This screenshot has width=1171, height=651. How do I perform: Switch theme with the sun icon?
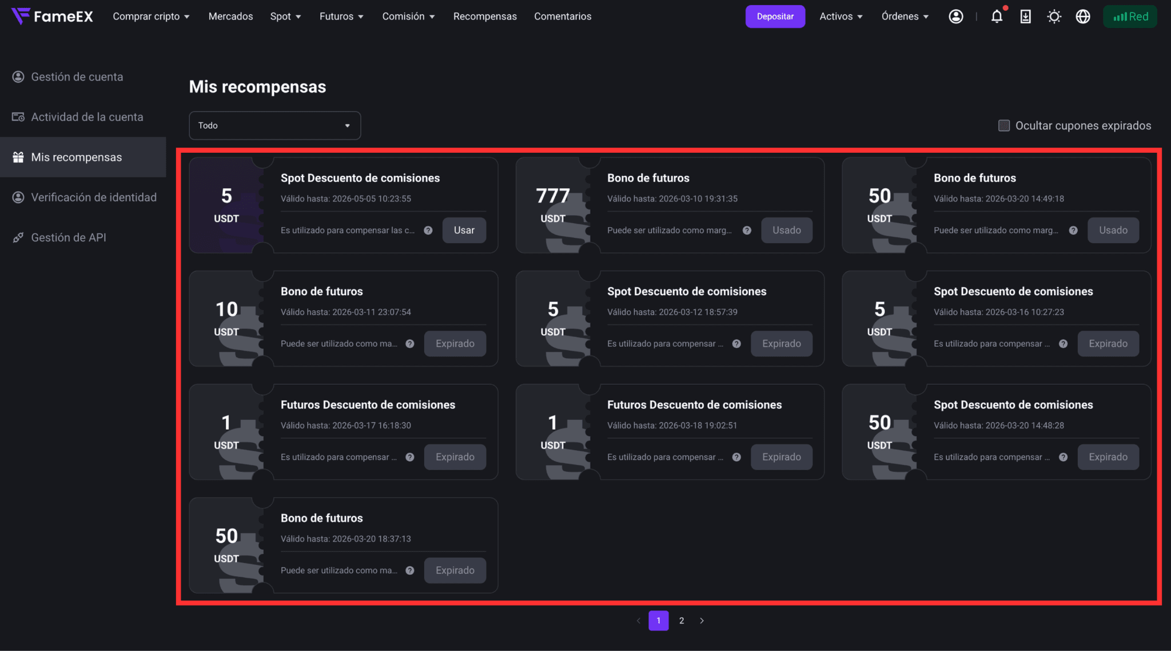coord(1054,17)
